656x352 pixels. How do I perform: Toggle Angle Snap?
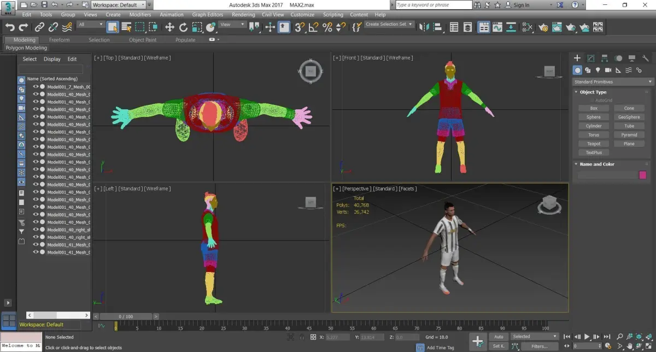(x=313, y=27)
